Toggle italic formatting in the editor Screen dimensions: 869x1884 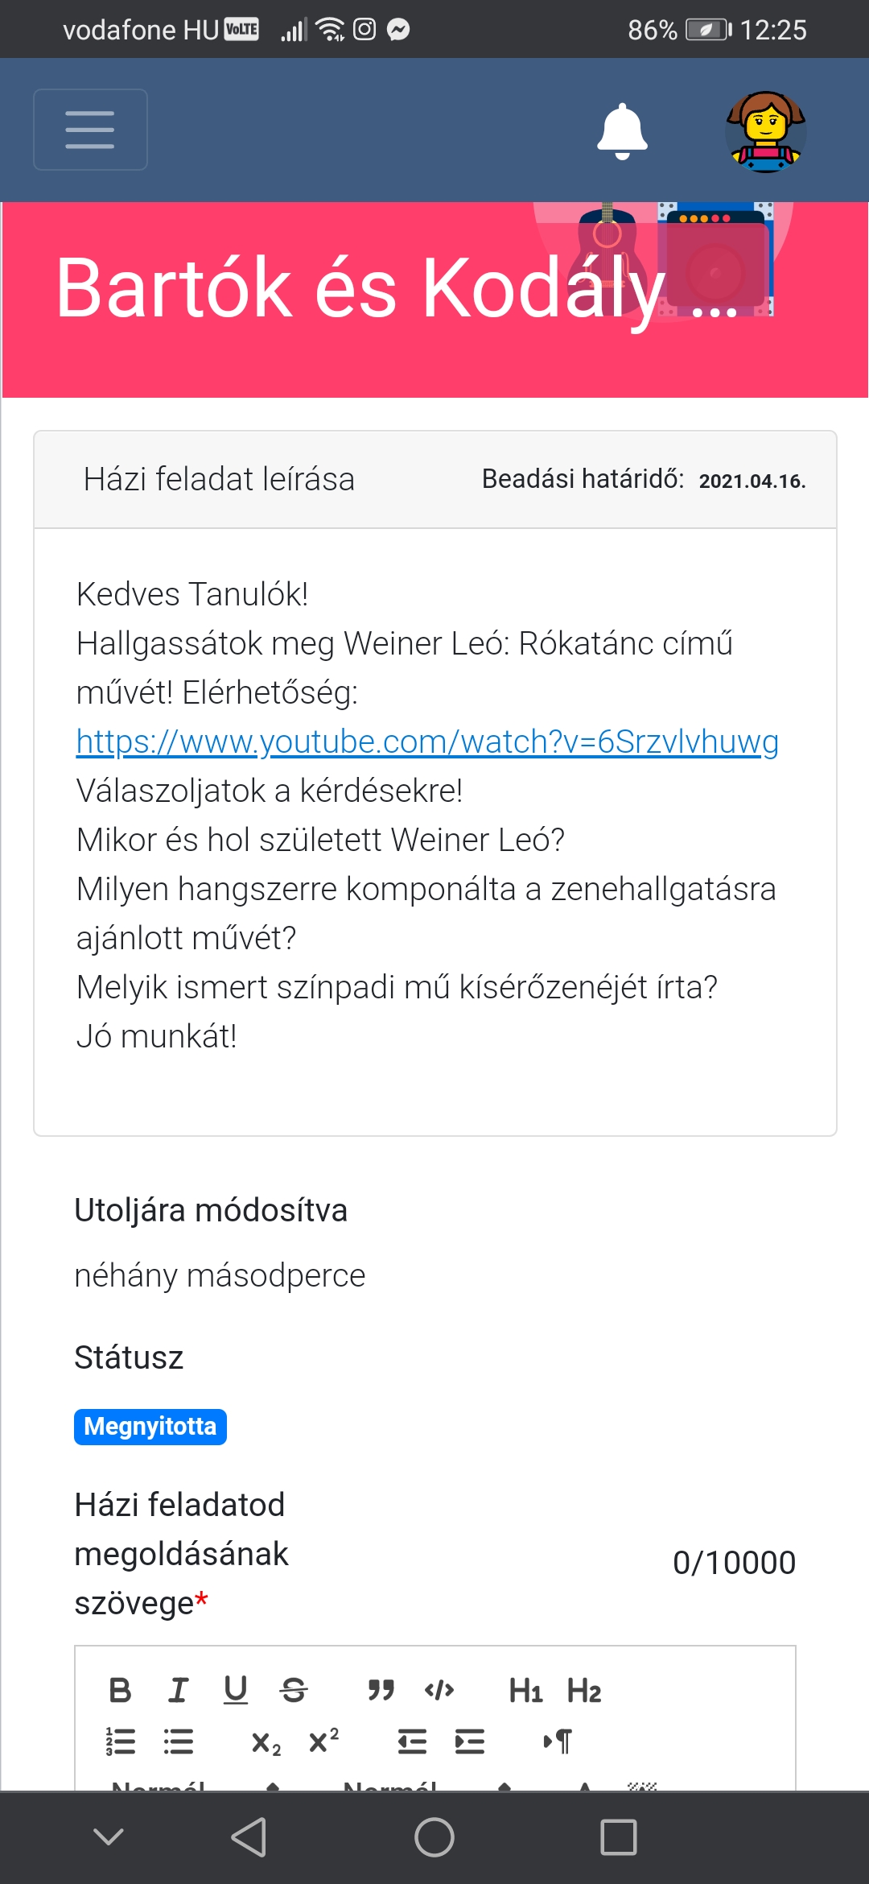[178, 1690]
